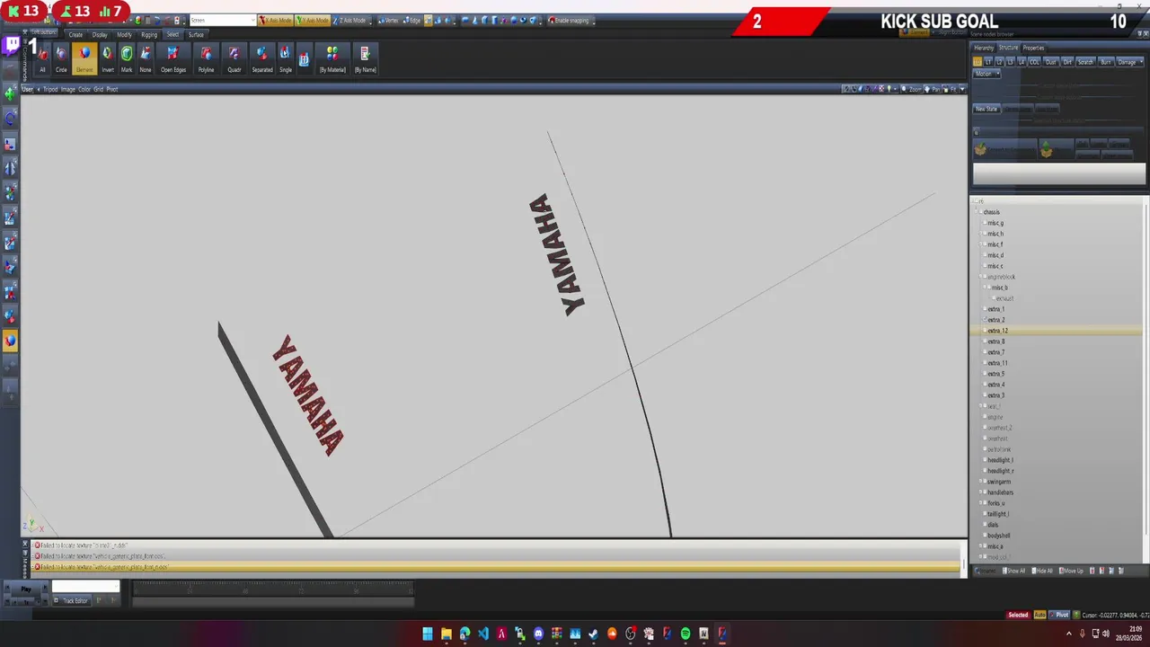Switch to Edge editing level

click(x=412, y=20)
